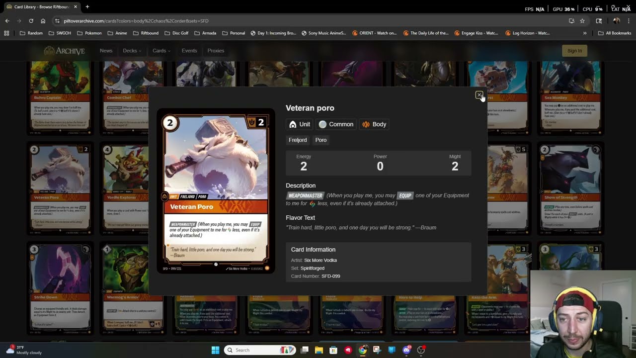Open the Riot client taskbar icon

click(x=348, y=350)
